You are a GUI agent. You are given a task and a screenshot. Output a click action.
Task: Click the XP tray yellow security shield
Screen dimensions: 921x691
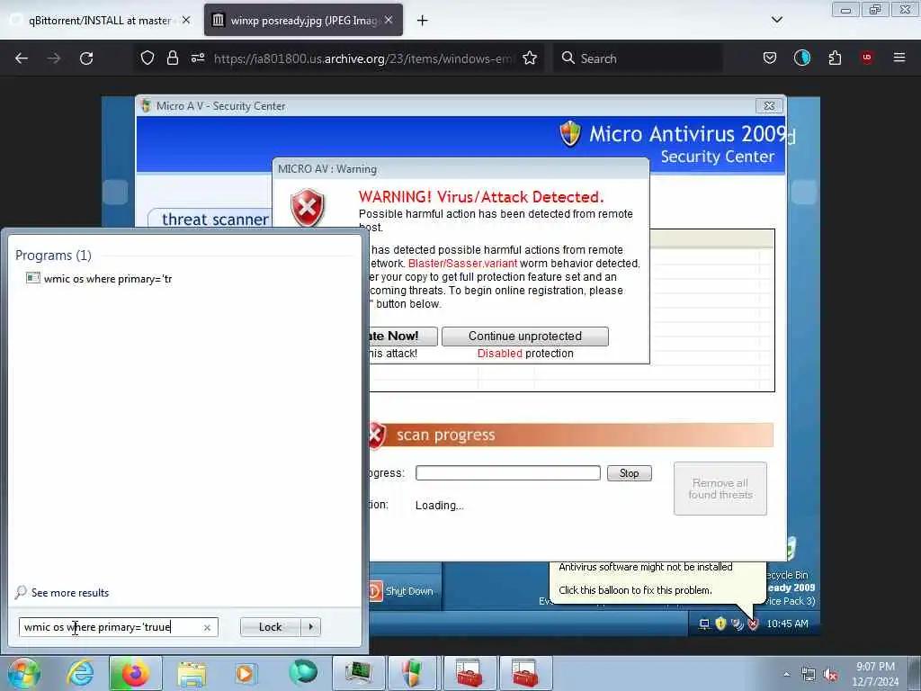720,624
